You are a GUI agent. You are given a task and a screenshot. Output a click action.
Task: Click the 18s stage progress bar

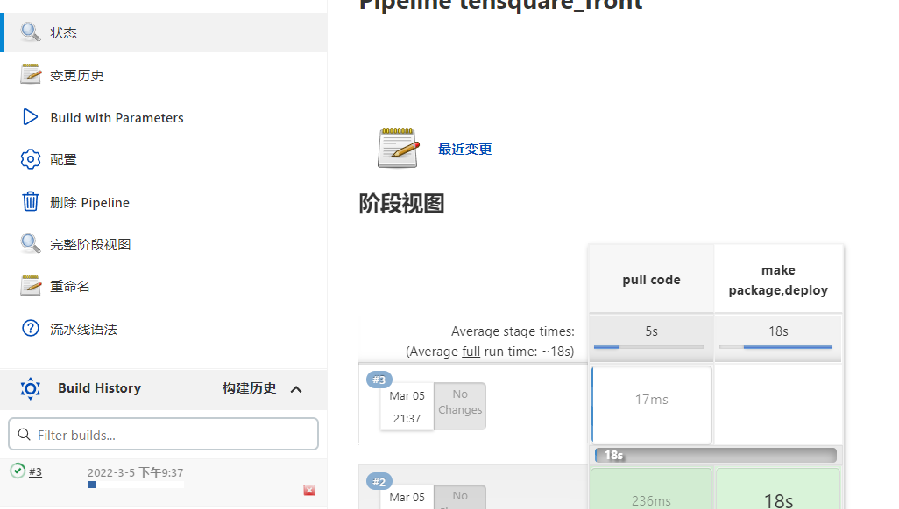click(x=714, y=455)
